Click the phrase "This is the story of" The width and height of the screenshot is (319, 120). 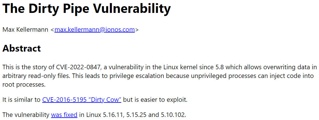click(x=28, y=68)
